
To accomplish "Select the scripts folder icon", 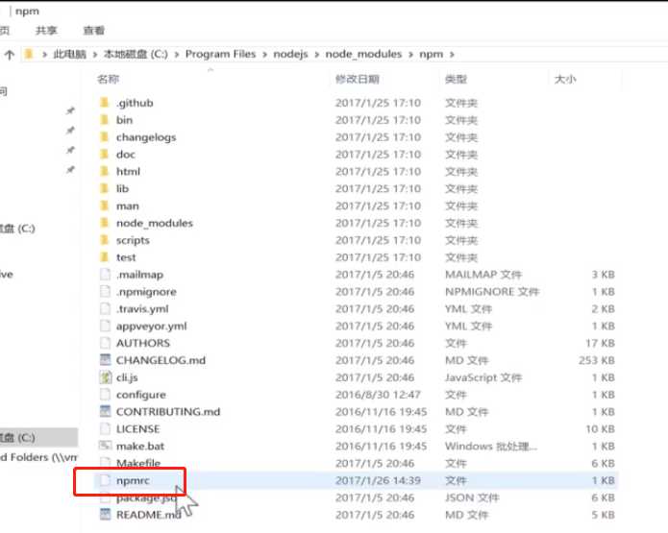I will pos(105,240).
